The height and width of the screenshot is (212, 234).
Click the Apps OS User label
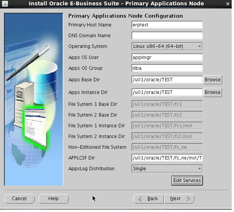[x=84, y=58]
